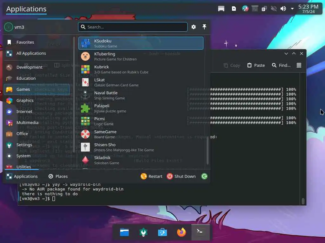This screenshot has width=325, height=243.
Task: Open Naval Battle ship sinking game
Action: tap(141, 95)
